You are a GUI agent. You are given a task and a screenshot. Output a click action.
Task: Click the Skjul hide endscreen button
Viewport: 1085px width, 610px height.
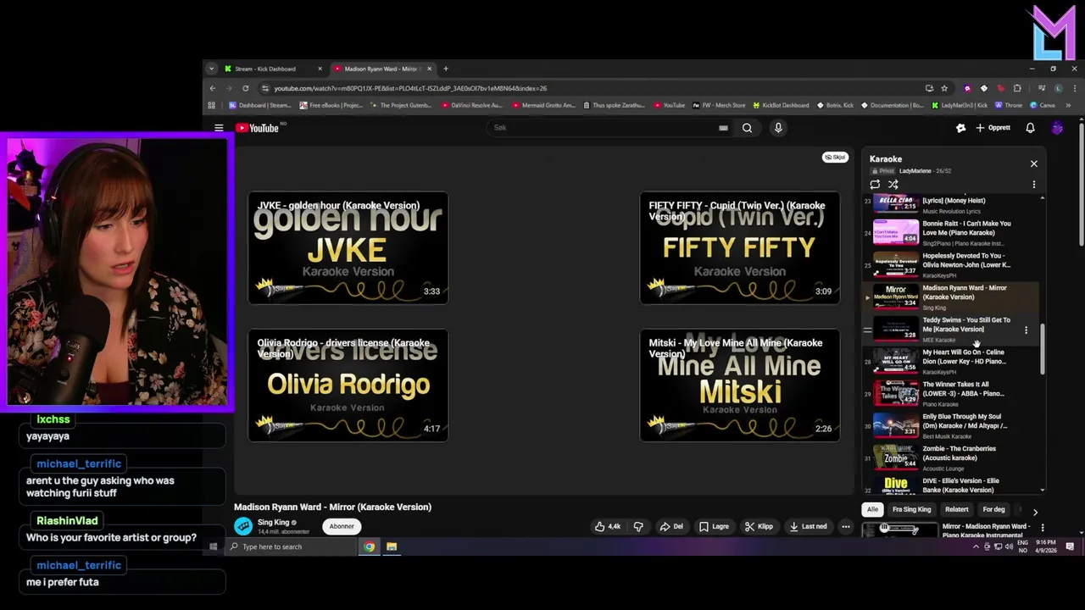835,157
